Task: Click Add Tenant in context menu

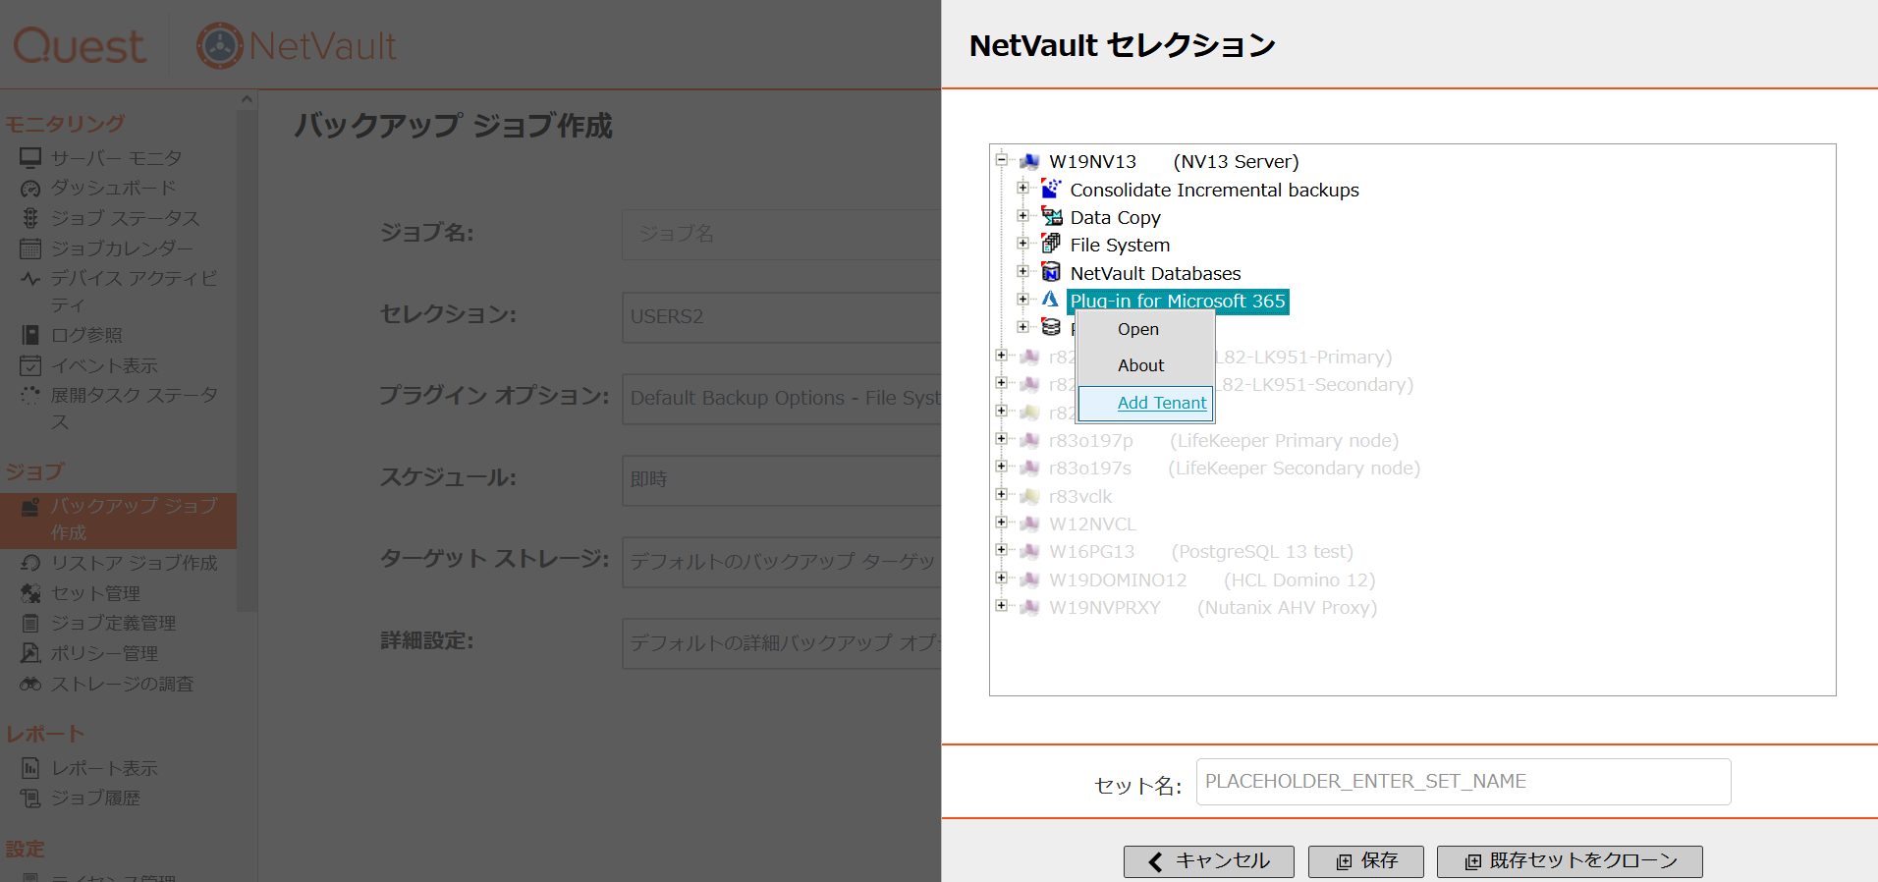Action: click(x=1162, y=403)
